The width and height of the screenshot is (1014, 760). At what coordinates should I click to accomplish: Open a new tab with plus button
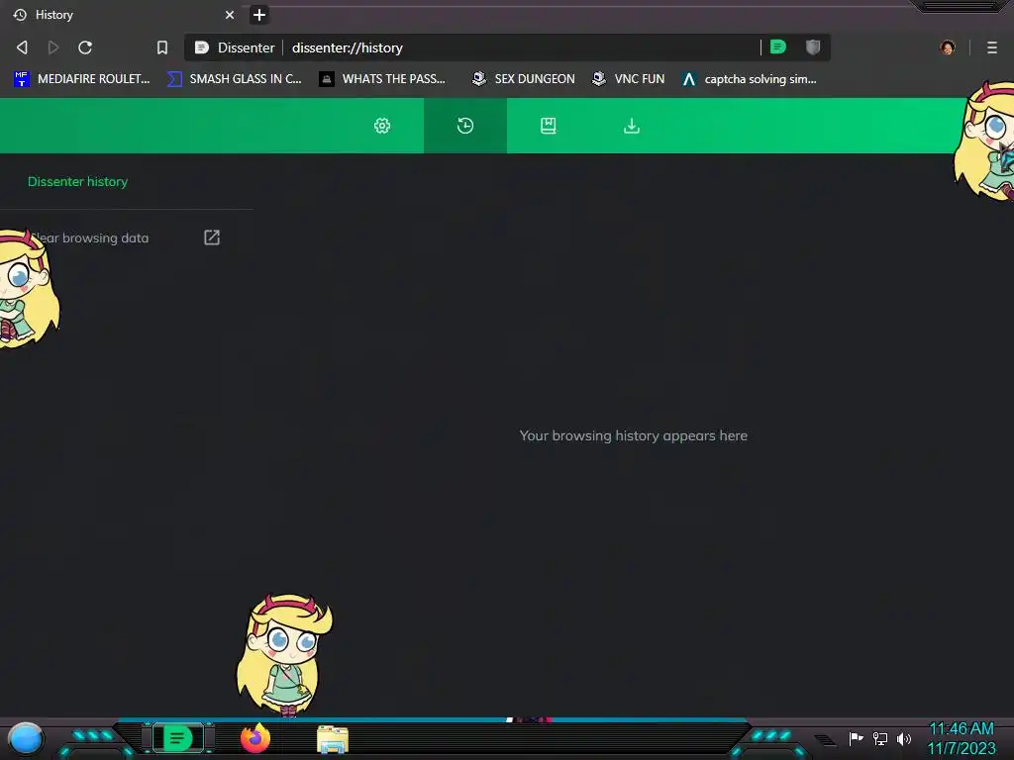258,15
